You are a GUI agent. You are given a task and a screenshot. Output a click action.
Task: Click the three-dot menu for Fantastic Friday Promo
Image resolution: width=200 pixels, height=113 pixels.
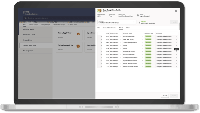tap(177, 67)
